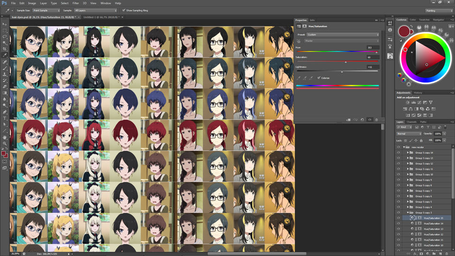Screen dimensions: 455x256
Task: Select the Move tool
Action: click(x=5, y=24)
